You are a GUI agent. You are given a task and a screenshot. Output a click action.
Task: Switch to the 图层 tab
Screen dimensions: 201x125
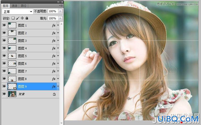coord(6,6)
